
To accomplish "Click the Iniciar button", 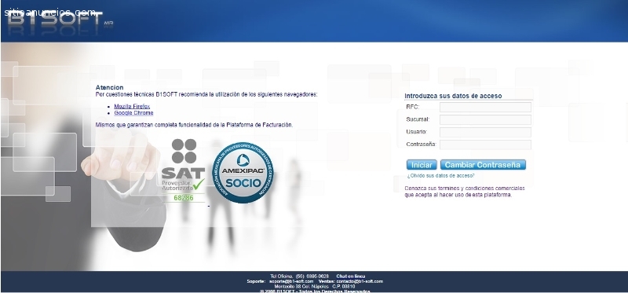I will coord(422,165).
